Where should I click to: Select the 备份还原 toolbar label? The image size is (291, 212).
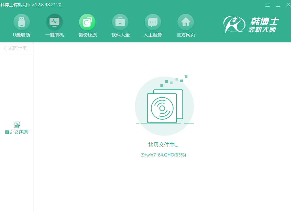point(87,35)
